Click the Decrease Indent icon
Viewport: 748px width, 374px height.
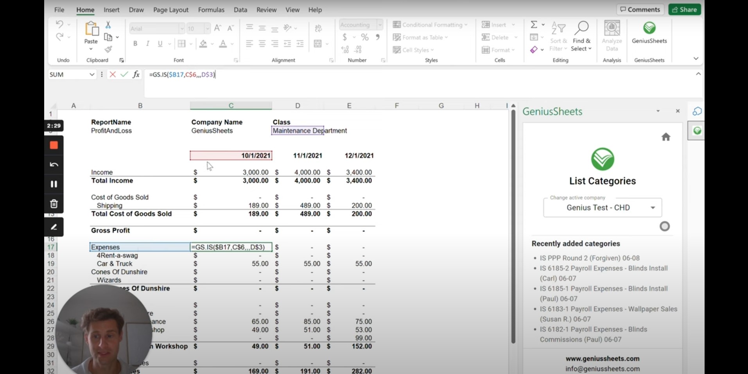[287, 44]
